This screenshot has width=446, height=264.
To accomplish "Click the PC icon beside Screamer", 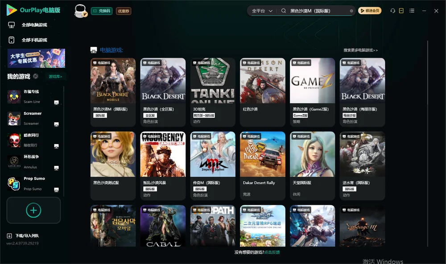I will (56, 124).
